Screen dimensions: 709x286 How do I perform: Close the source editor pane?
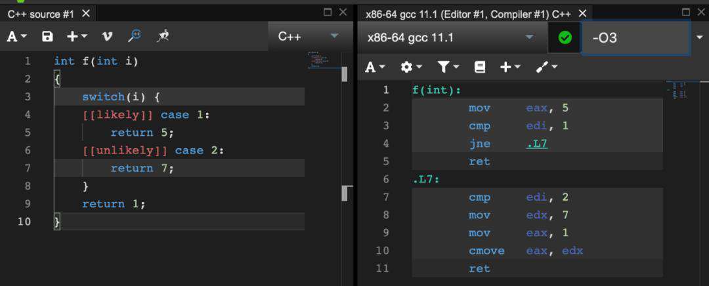(343, 12)
